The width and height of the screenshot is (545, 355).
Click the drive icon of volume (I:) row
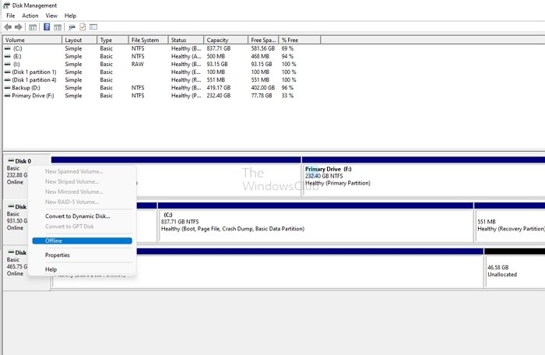click(x=7, y=65)
